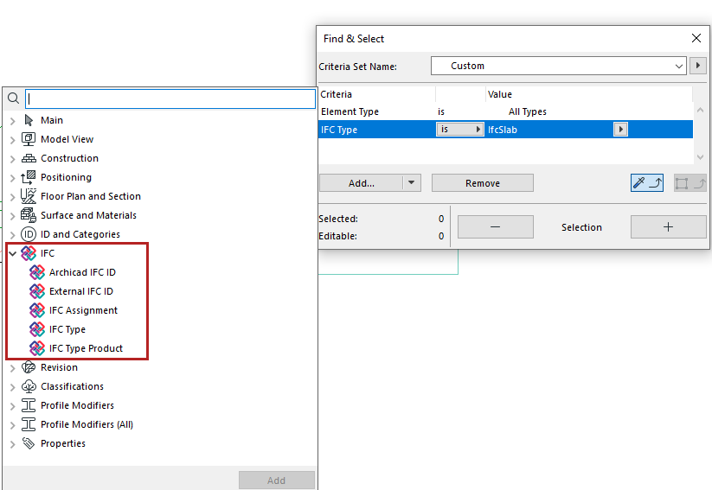Click the All Types value cell
Viewport: 712px width, 490px height.
click(x=527, y=111)
